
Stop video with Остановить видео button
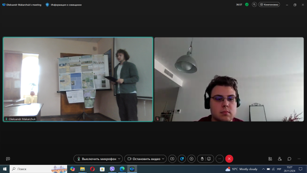tap(144, 159)
